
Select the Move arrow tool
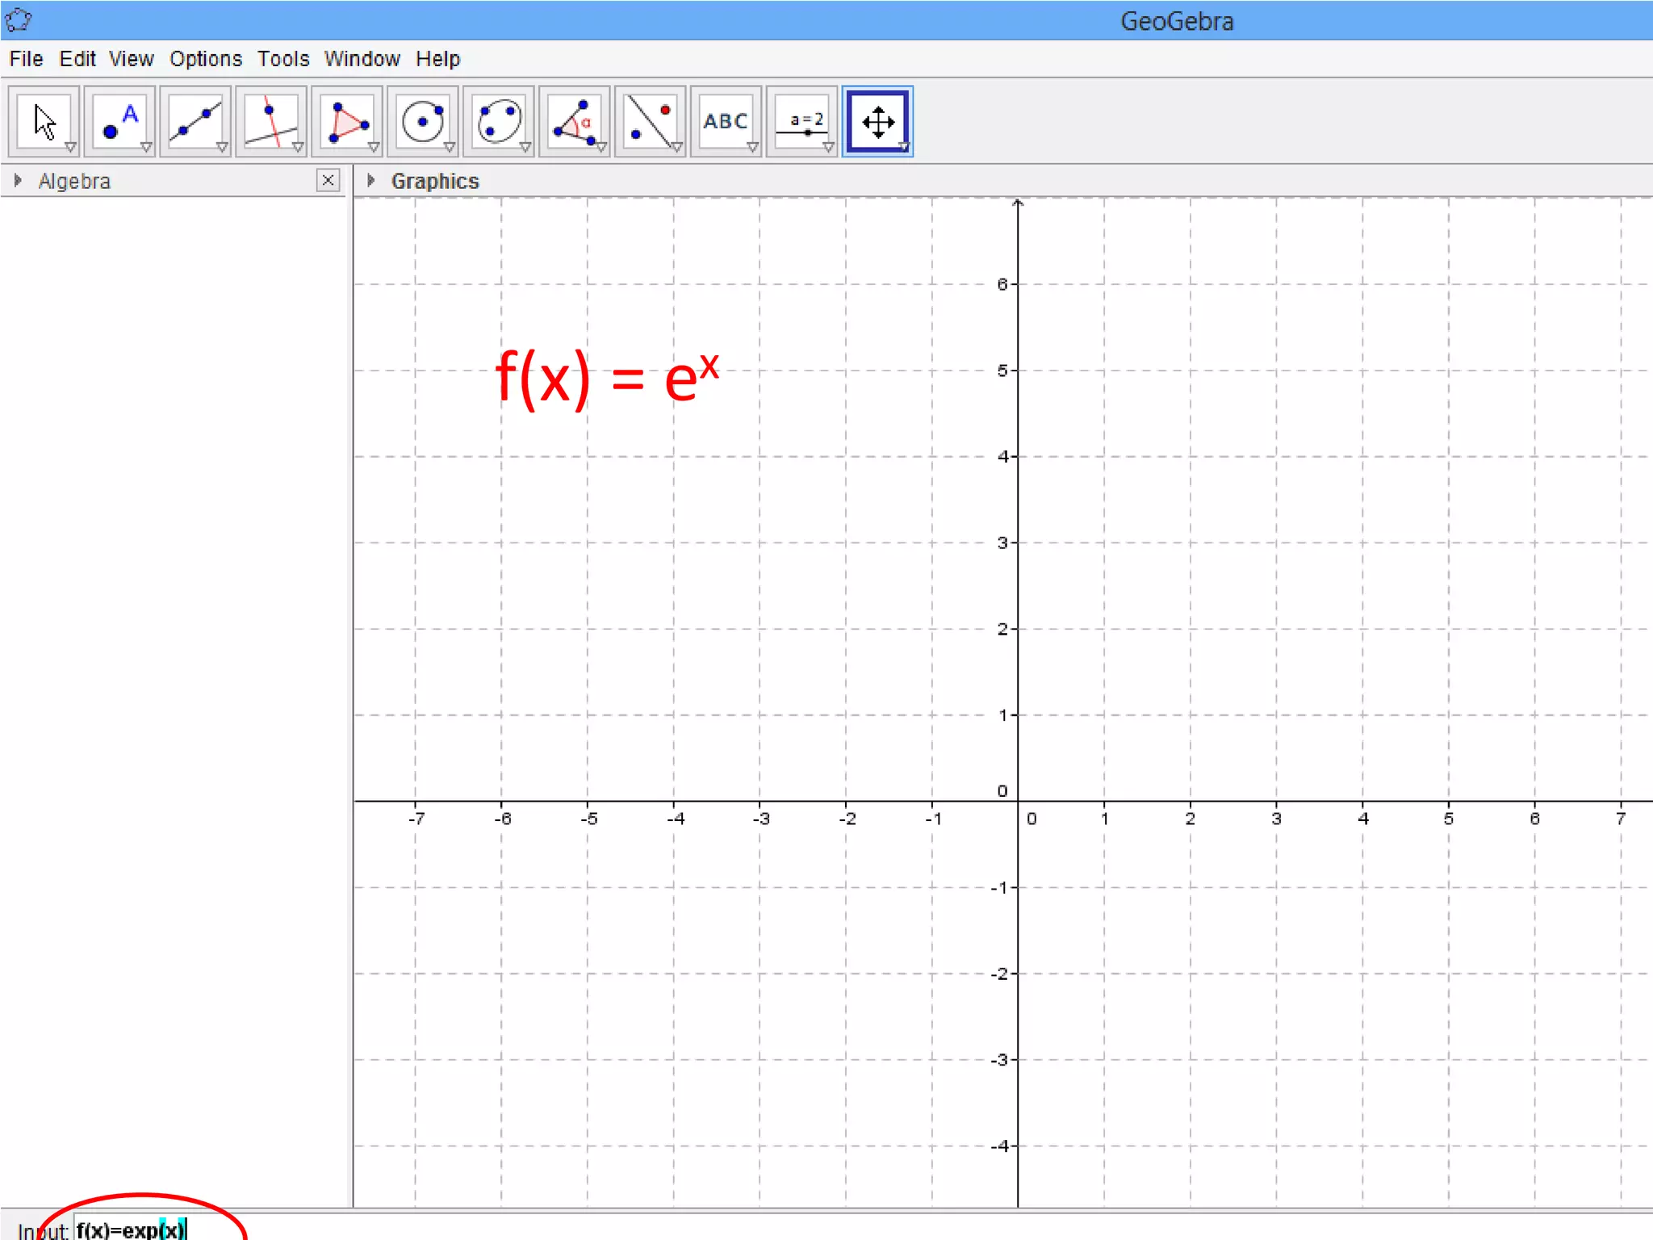click(x=44, y=121)
